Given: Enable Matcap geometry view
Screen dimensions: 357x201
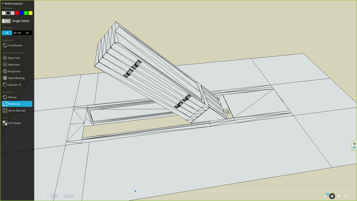Looking at the screenshot, I should [x=12, y=97].
